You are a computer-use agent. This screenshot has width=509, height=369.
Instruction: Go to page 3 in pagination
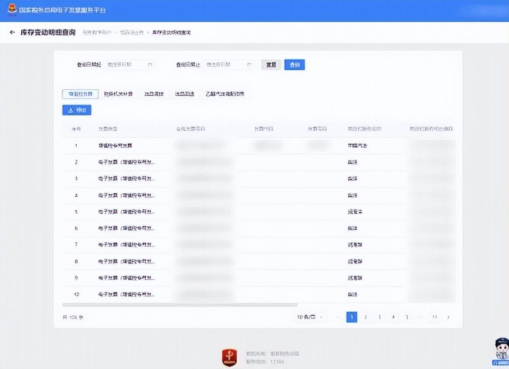(x=379, y=317)
